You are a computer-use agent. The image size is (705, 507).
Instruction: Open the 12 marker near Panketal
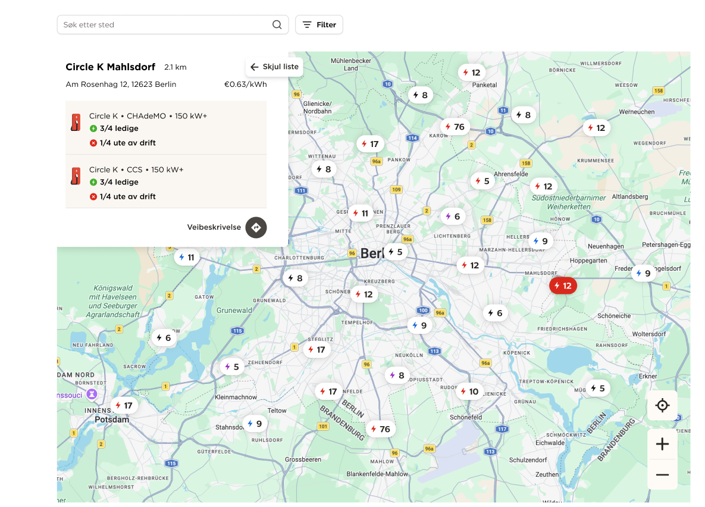coord(472,73)
